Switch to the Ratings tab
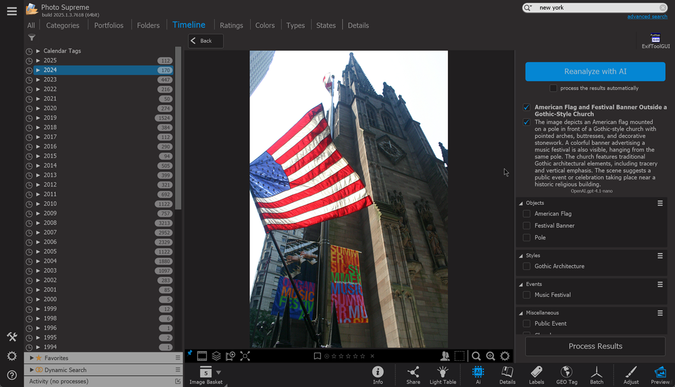675x387 pixels. [232, 25]
